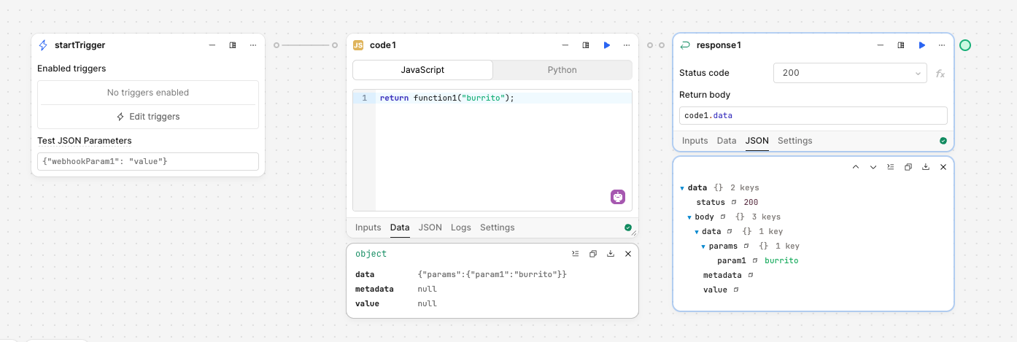This screenshot has height=342, width=1017.
Task: Click response1 green success status indicator
Action: (x=943, y=141)
